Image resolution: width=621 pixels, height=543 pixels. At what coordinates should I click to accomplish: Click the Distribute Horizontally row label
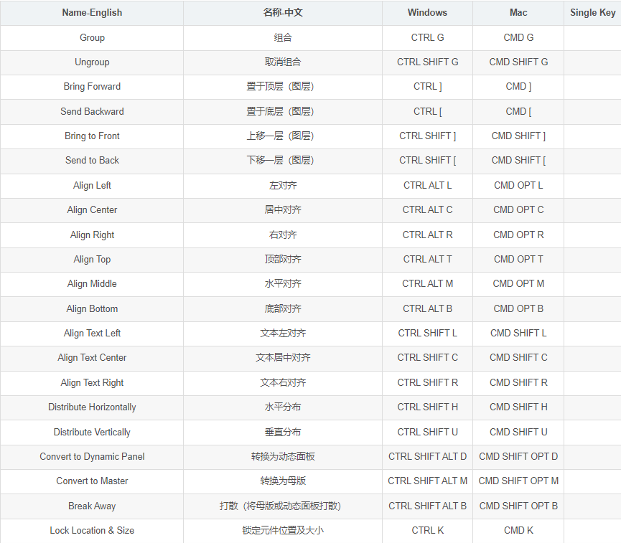point(92,407)
